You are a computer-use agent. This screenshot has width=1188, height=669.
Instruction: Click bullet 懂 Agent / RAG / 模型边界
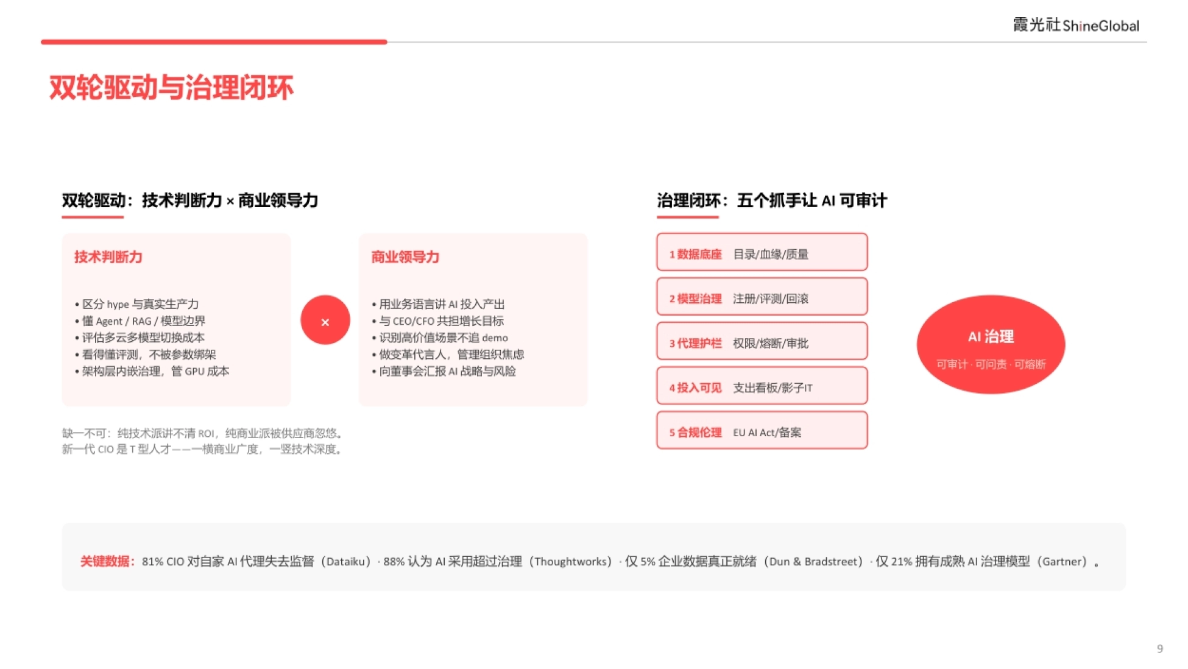tap(140, 321)
